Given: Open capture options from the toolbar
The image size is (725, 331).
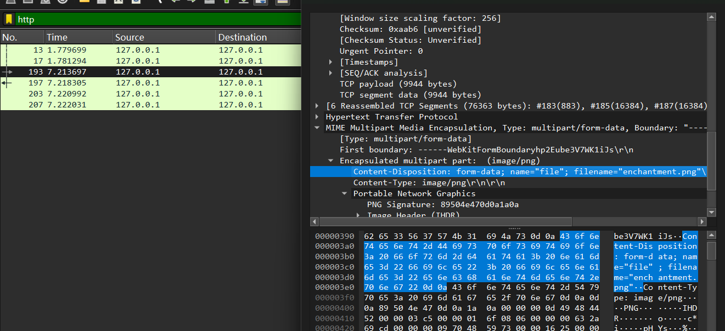Looking at the screenshot, I should click(x=63, y=2).
